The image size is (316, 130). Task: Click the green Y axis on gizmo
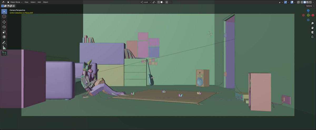[308, 15]
